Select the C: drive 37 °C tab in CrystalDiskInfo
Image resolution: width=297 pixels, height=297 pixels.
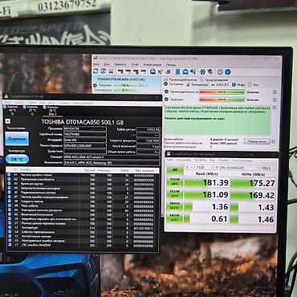[31, 110]
